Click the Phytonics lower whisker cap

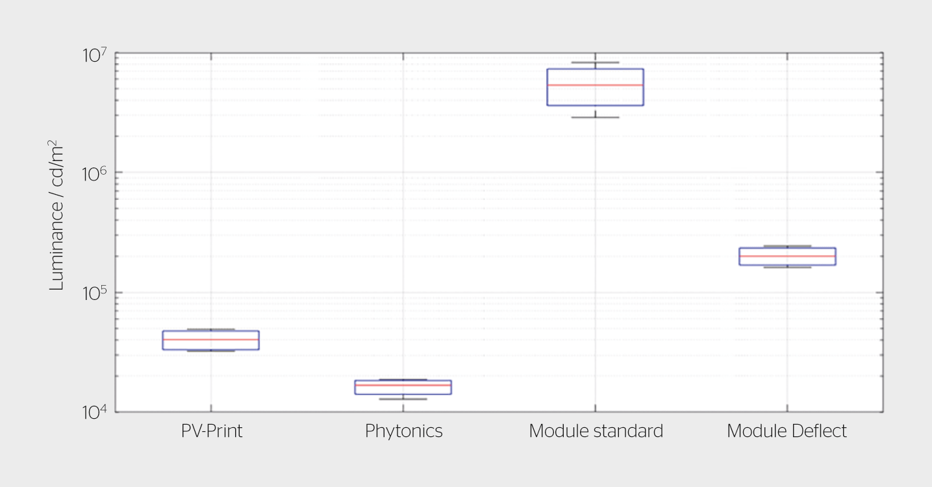pyautogui.click(x=403, y=399)
